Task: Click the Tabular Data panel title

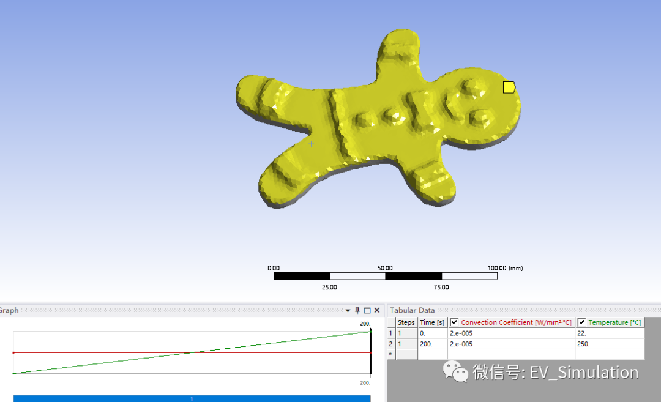Action: click(412, 310)
